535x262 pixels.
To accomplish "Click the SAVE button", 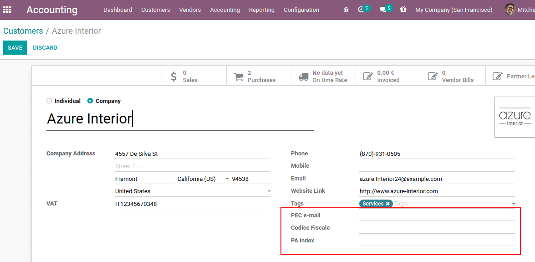I will click(15, 47).
